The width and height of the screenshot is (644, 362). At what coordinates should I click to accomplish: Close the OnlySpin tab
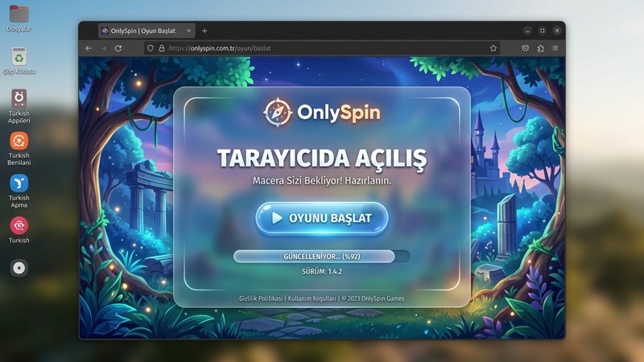[189, 31]
